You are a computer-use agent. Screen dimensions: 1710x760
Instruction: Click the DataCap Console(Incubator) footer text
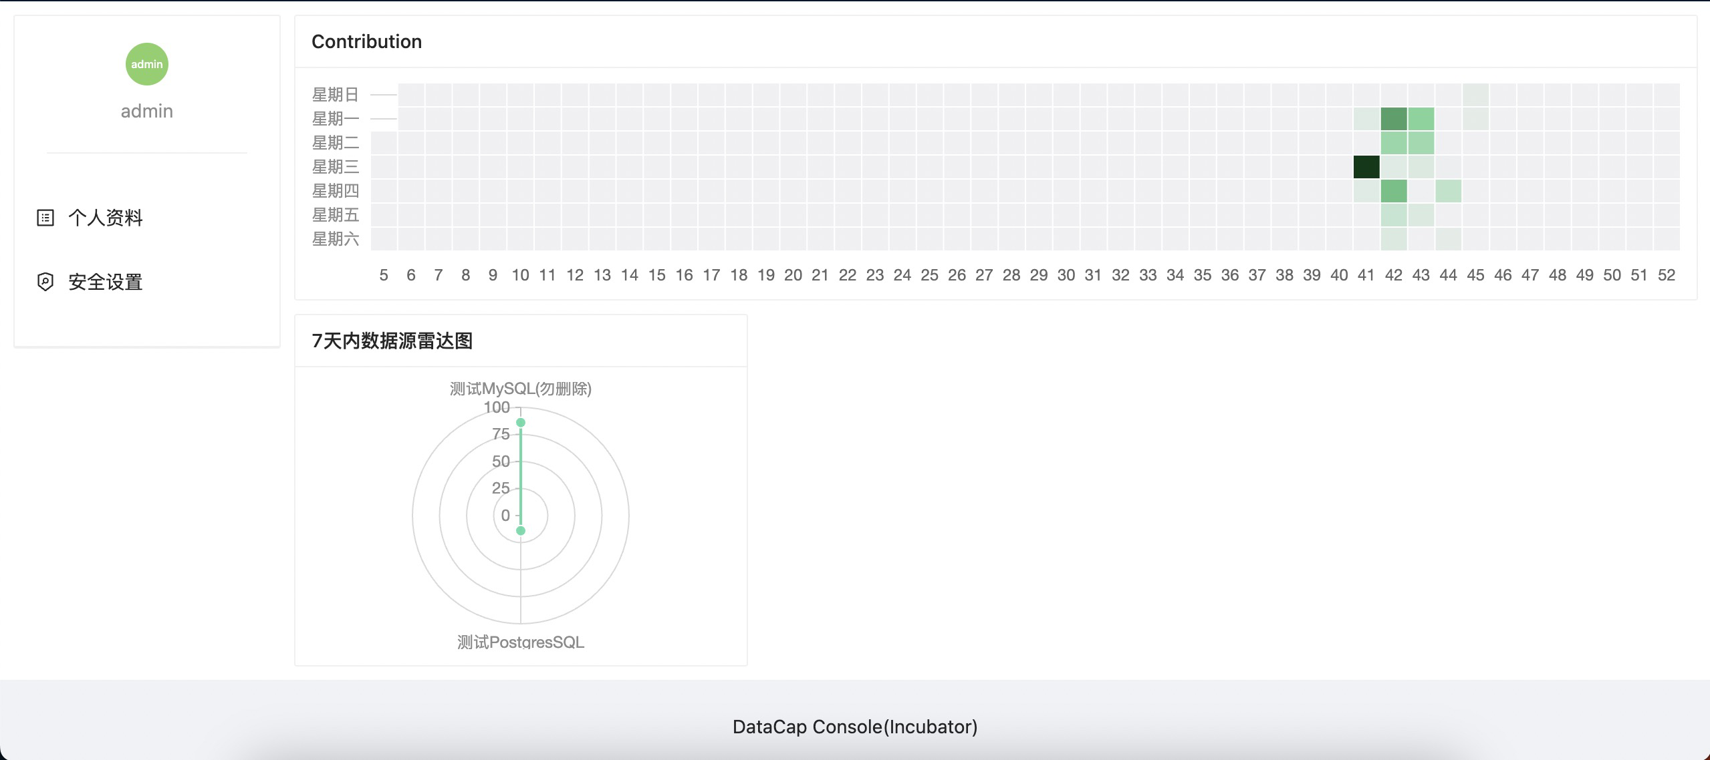point(854,727)
